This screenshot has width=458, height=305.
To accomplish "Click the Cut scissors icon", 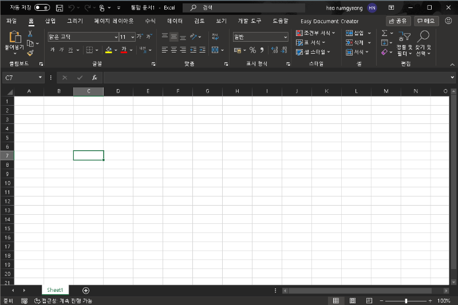I will pos(30,34).
